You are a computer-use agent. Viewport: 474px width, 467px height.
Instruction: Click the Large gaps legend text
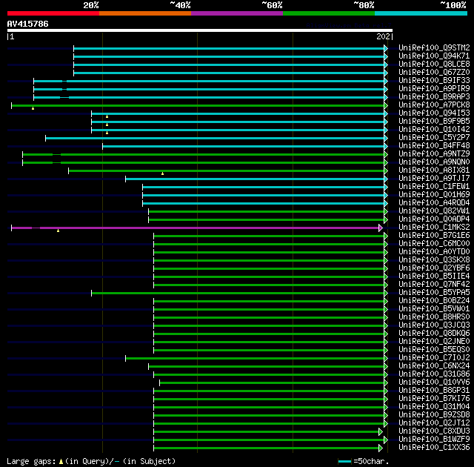pyautogui.click(x=31, y=461)
